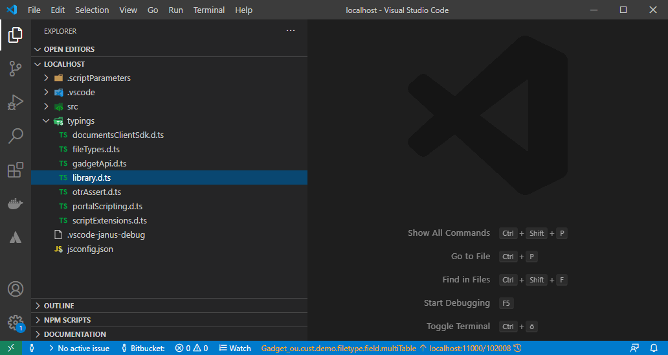Open the File menu
The image size is (668, 355).
click(34, 10)
